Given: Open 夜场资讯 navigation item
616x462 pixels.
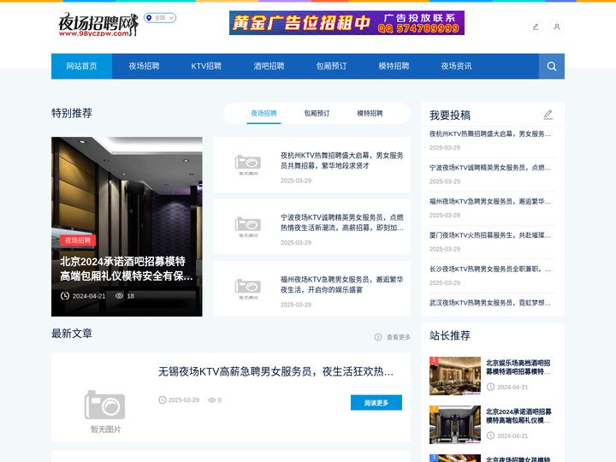Looking at the screenshot, I should (456, 66).
